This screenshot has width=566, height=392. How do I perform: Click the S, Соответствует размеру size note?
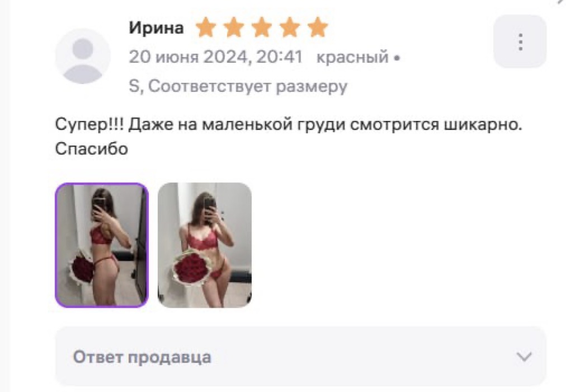[x=238, y=86]
